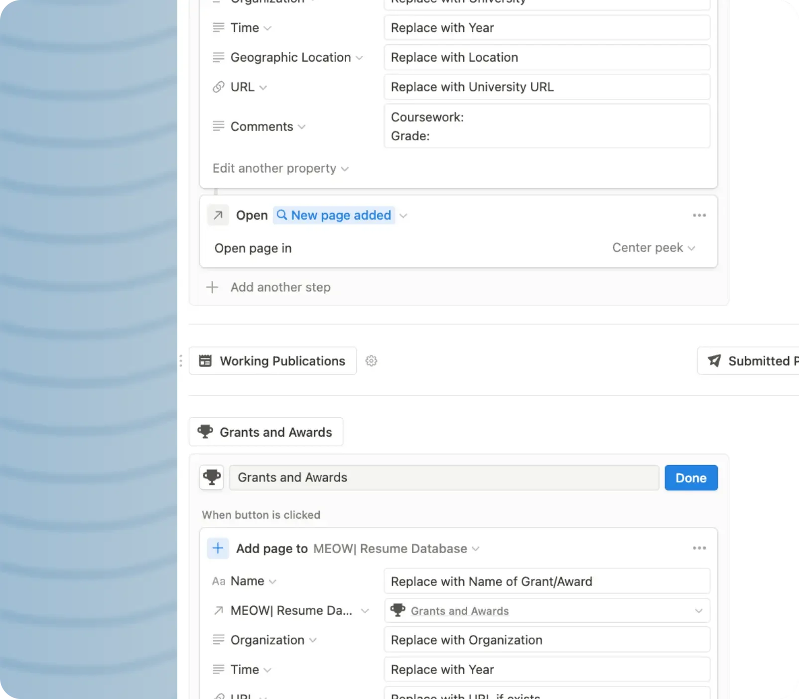Click the magnifier icon in New page added token

coord(282,215)
